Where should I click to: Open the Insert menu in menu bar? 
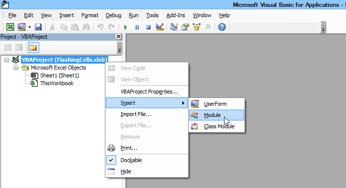pos(67,16)
